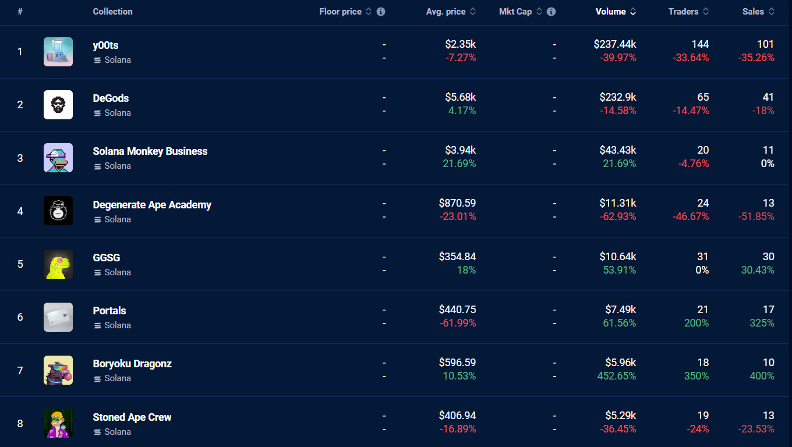Click the $406.94 average price
Viewport: 792px width, 447px height.
click(x=458, y=416)
